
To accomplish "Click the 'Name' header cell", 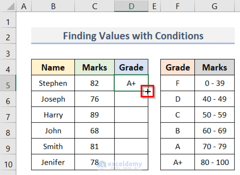I will click(53, 67).
